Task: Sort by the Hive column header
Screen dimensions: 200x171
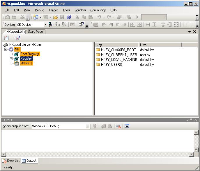Action: (160, 45)
